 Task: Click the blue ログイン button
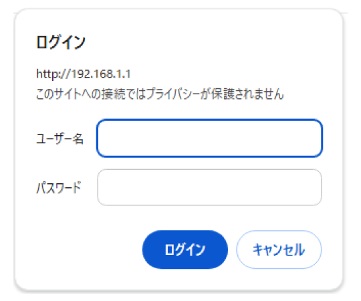click(185, 249)
